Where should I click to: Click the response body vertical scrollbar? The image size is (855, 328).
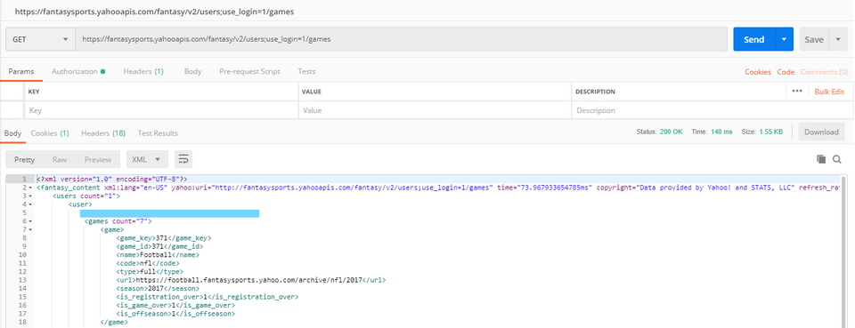pos(844,250)
